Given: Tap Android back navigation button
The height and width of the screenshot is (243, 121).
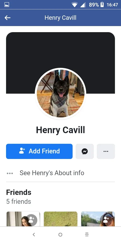Looking at the screenshot, I should (x=34, y=235).
